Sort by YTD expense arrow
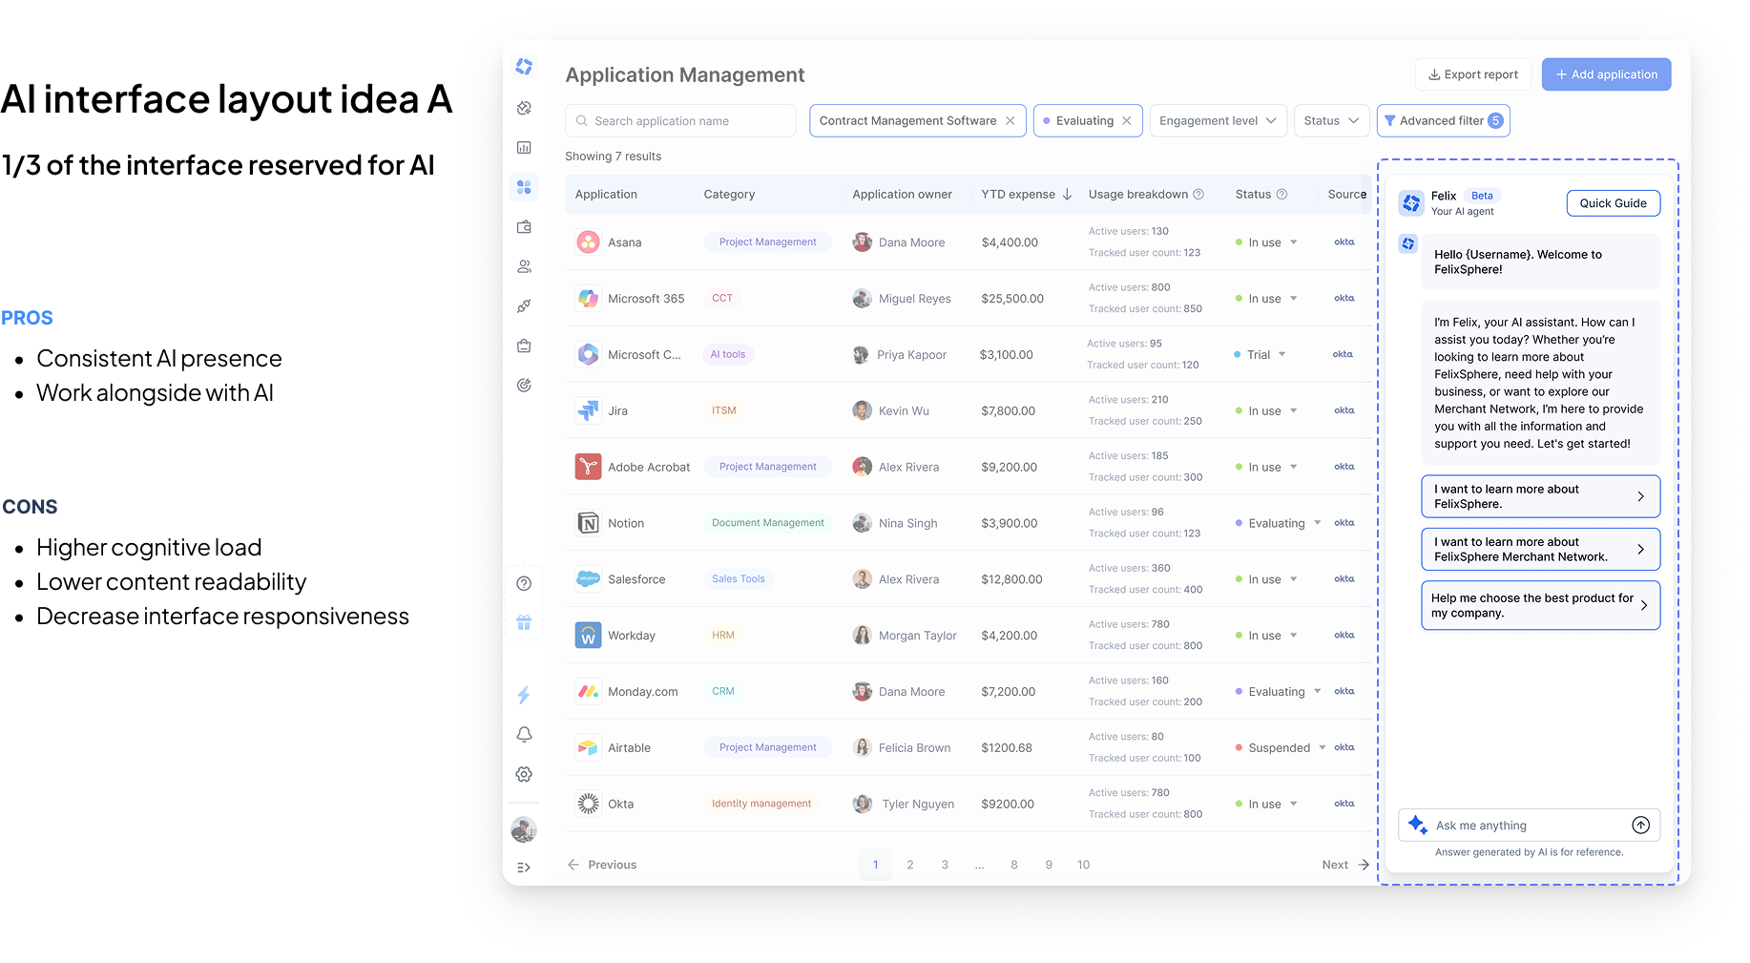The width and height of the screenshot is (1750, 963). (x=1067, y=195)
